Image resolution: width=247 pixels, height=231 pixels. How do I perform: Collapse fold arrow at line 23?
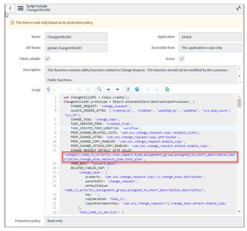pos(58,212)
